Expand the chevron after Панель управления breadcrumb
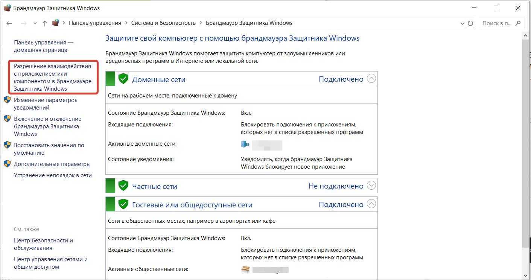531x280 pixels. [x=126, y=23]
